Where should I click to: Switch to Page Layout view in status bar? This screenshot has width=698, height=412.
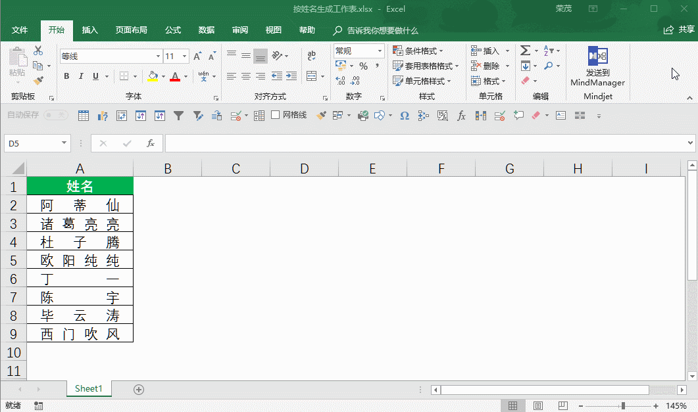[537, 405]
